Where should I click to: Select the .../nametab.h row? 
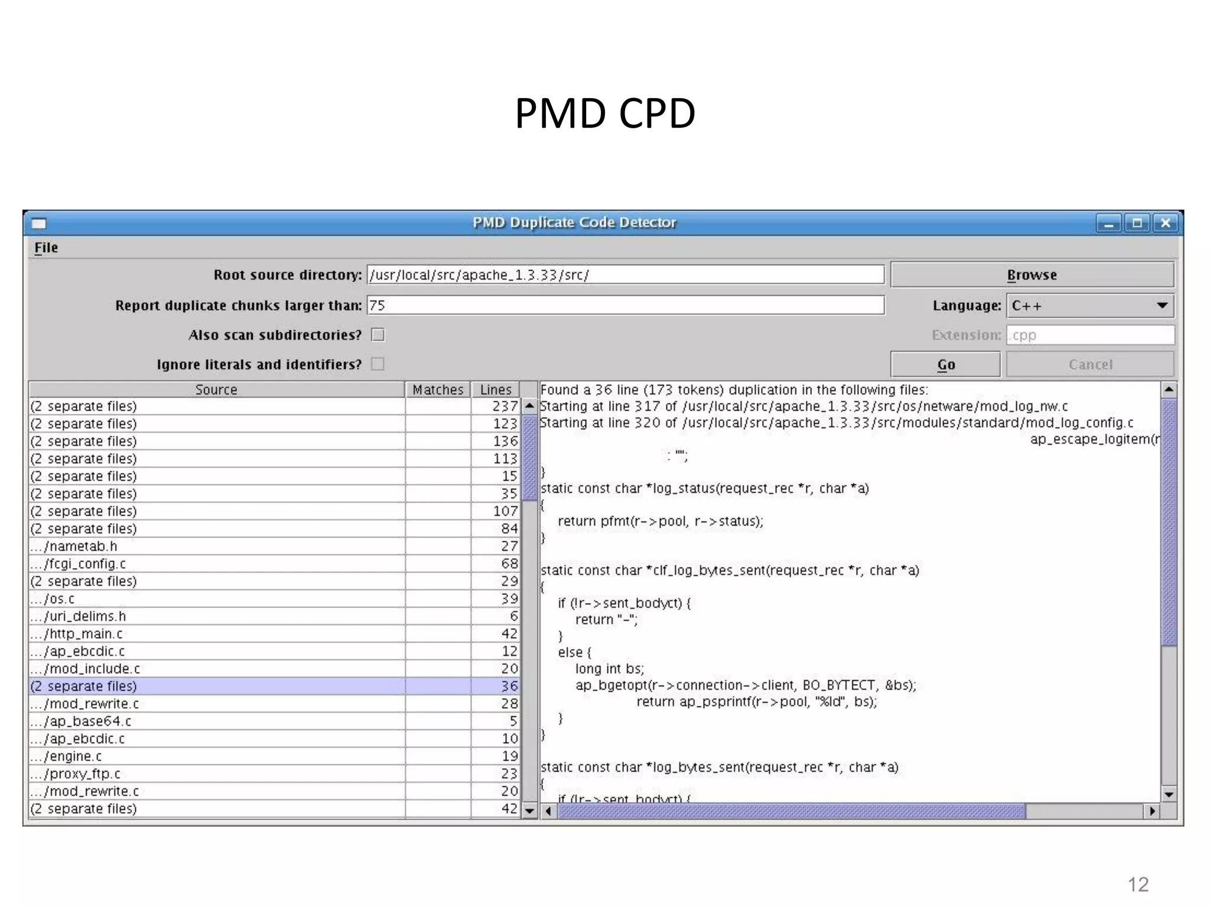pyautogui.click(x=274, y=546)
